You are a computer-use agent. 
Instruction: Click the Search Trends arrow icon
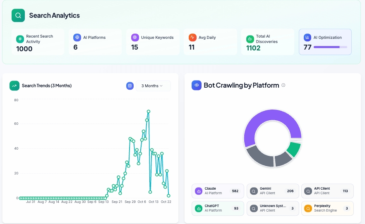pos(14,86)
